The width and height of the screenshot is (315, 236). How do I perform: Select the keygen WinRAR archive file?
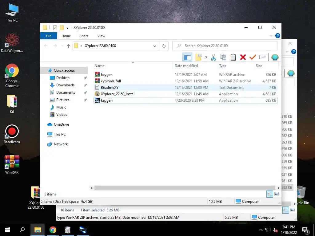point(185,75)
